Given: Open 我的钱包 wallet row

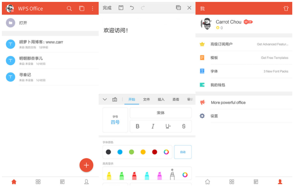Looking at the screenshot, I should 244,85.
